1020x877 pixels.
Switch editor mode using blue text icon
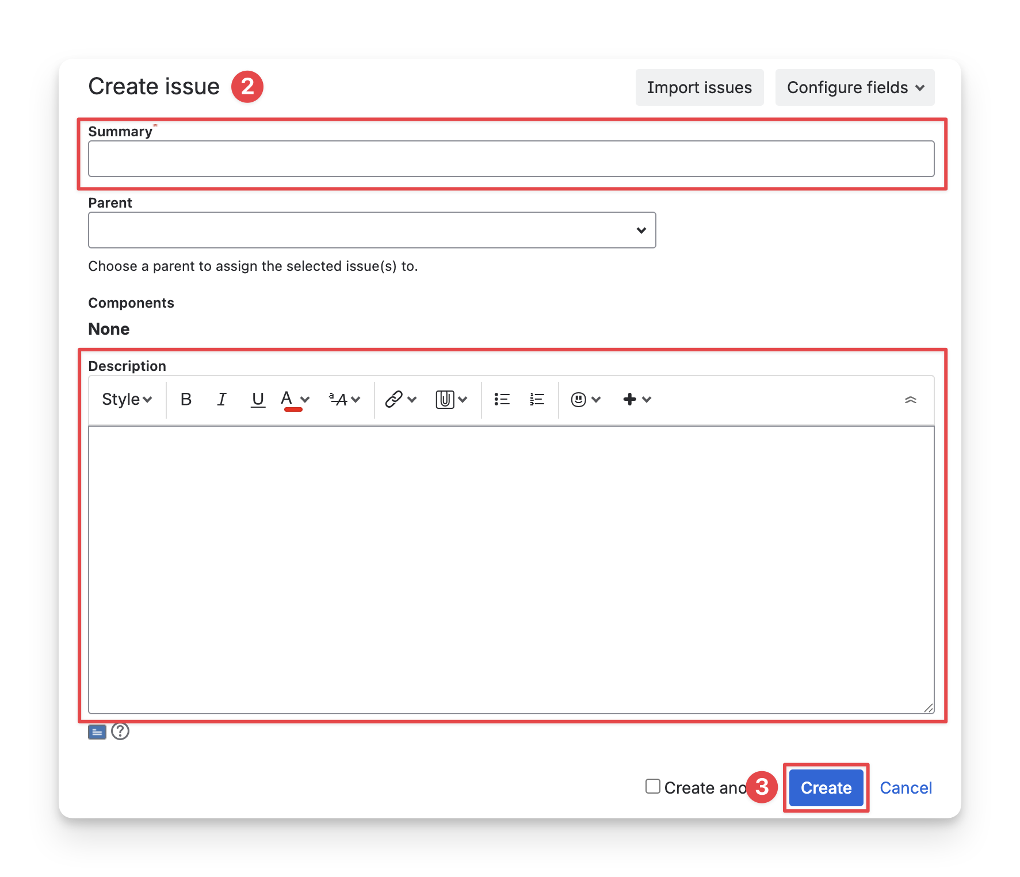(97, 732)
